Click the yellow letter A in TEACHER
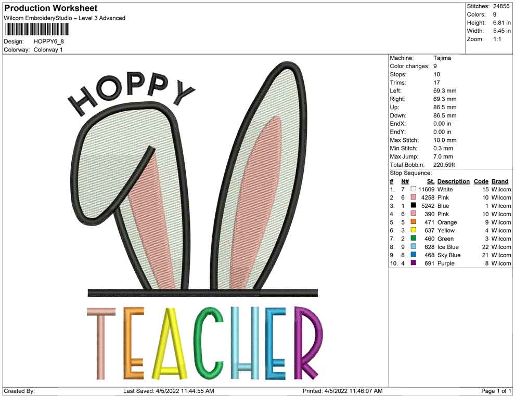 coord(170,343)
